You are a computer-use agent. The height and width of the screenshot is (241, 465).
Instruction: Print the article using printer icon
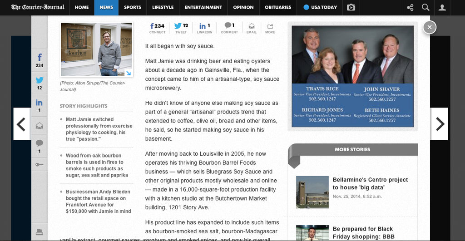point(40,232)
